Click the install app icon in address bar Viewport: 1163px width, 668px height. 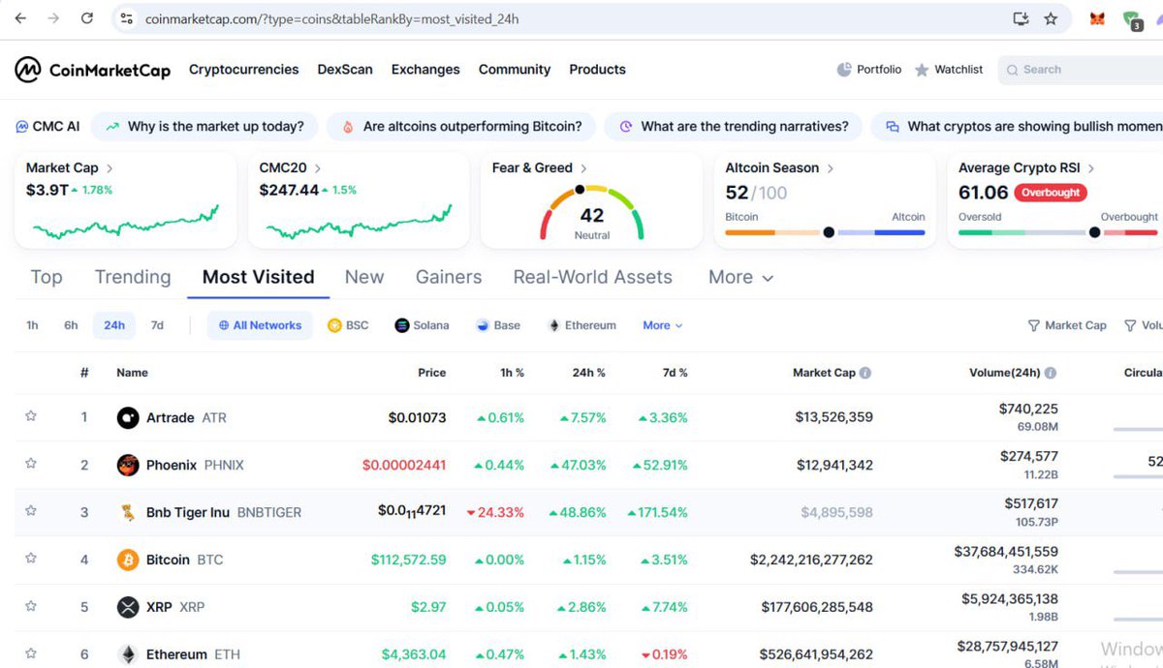pos(1020,18)
